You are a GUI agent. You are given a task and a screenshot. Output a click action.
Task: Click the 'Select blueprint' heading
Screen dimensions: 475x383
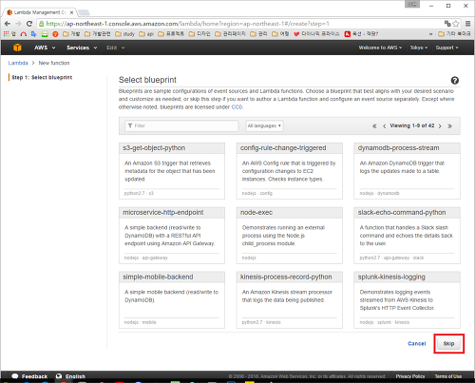(x=147, y=80)
